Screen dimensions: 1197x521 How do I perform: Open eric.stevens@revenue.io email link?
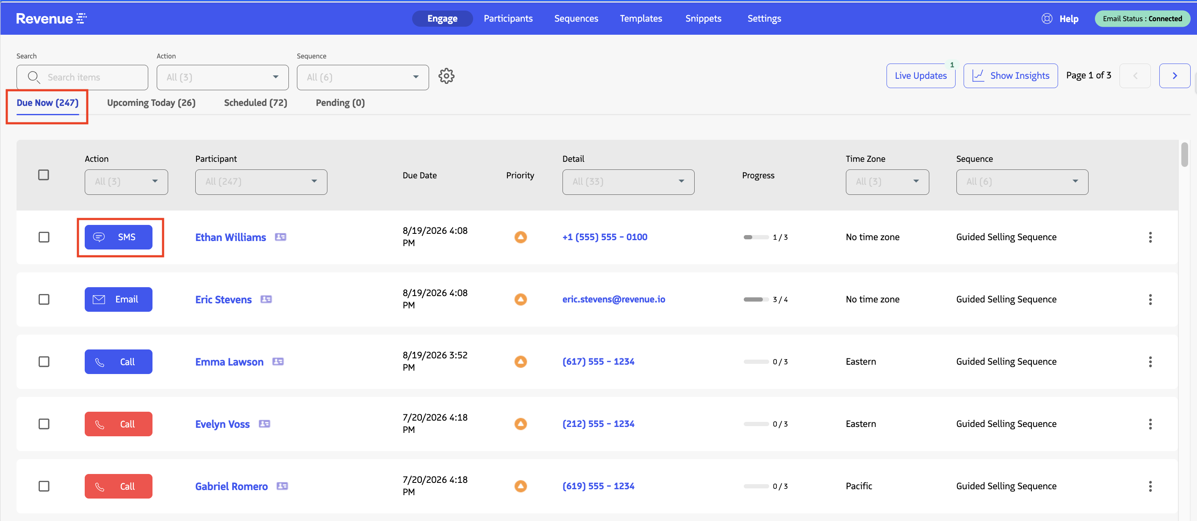613,299
